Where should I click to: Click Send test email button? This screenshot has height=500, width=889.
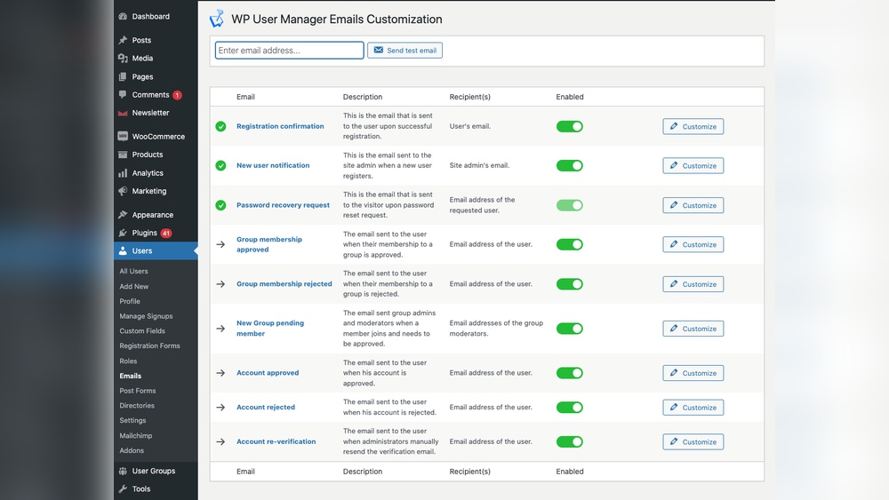pyautogui.click(x=404, y=51)
